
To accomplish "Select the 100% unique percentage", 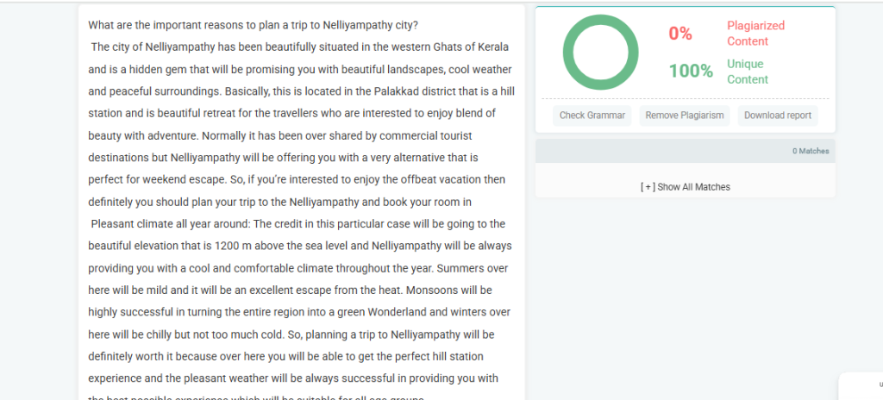I will point(691,72).
